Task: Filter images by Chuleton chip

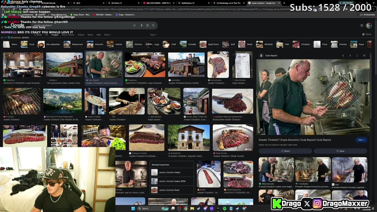Action: 302,44
